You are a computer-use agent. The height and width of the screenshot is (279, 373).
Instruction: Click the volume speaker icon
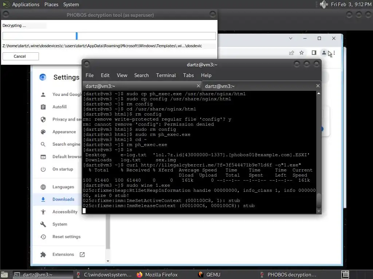(x=323, y=4)
